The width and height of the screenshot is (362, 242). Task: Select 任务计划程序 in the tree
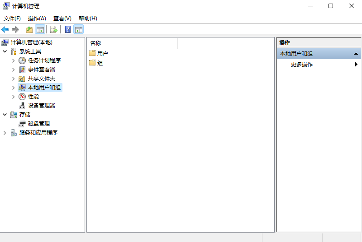(x=44, y=60)
